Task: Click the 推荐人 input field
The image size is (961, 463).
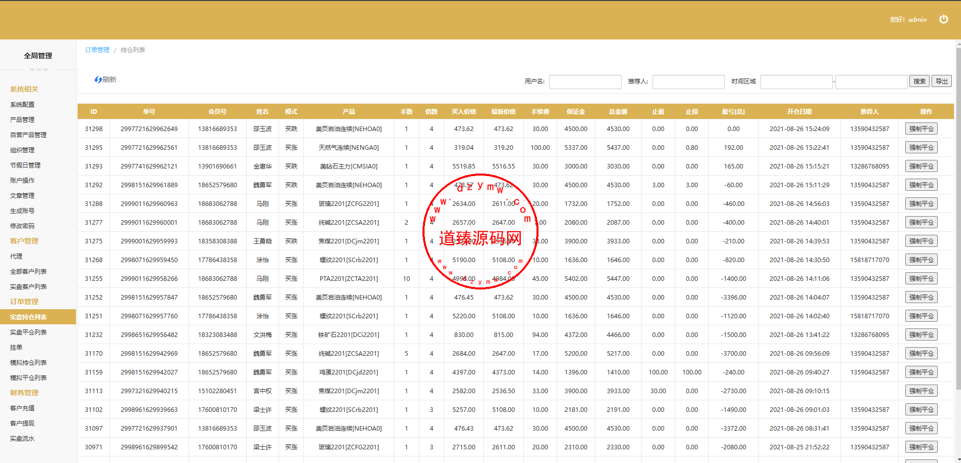Action: tap(688, 81)
